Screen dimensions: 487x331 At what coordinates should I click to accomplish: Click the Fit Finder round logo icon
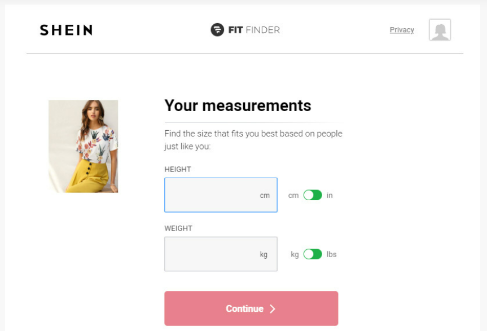[x=217, y=30]
